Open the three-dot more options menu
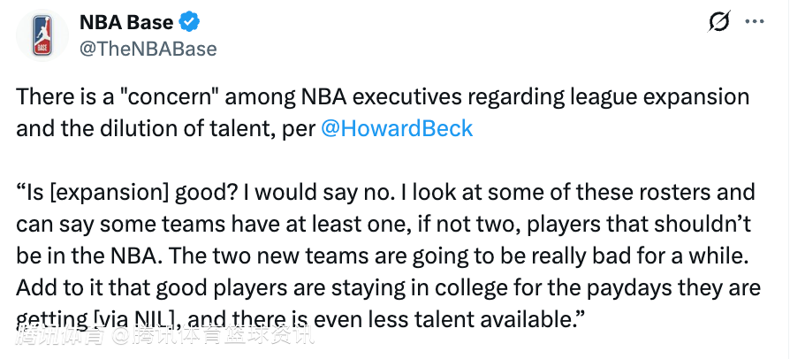 pos(753,22)
